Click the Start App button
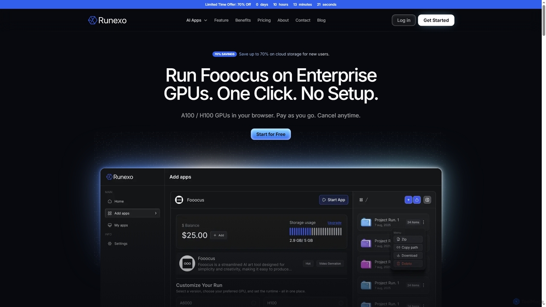 (x=334, y=200)
